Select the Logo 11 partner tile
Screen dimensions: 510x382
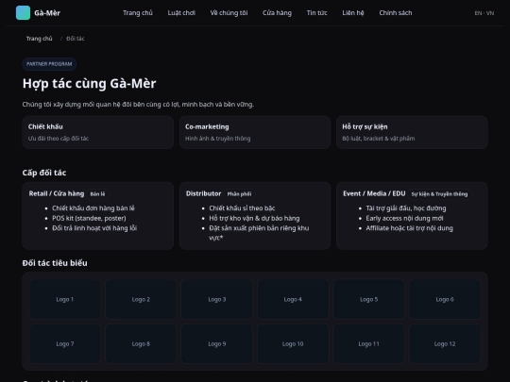click(x=369, y=344)
